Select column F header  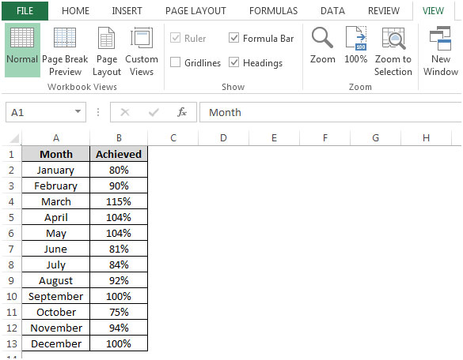pos(324,138)
